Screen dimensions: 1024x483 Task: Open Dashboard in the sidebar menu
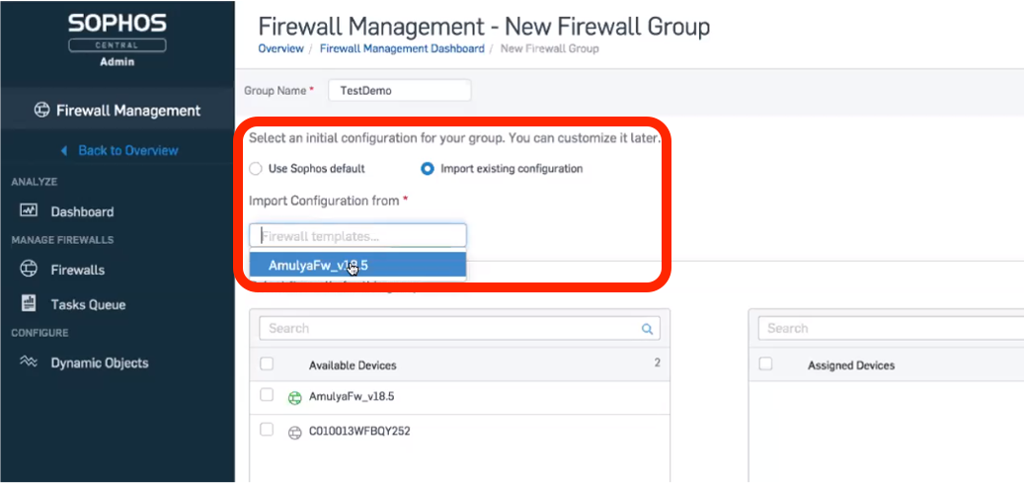pyautogui.click(x=82, y=211)
